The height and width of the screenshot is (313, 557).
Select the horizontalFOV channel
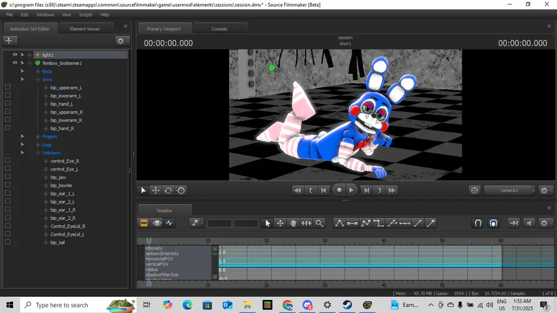(159, 259)
